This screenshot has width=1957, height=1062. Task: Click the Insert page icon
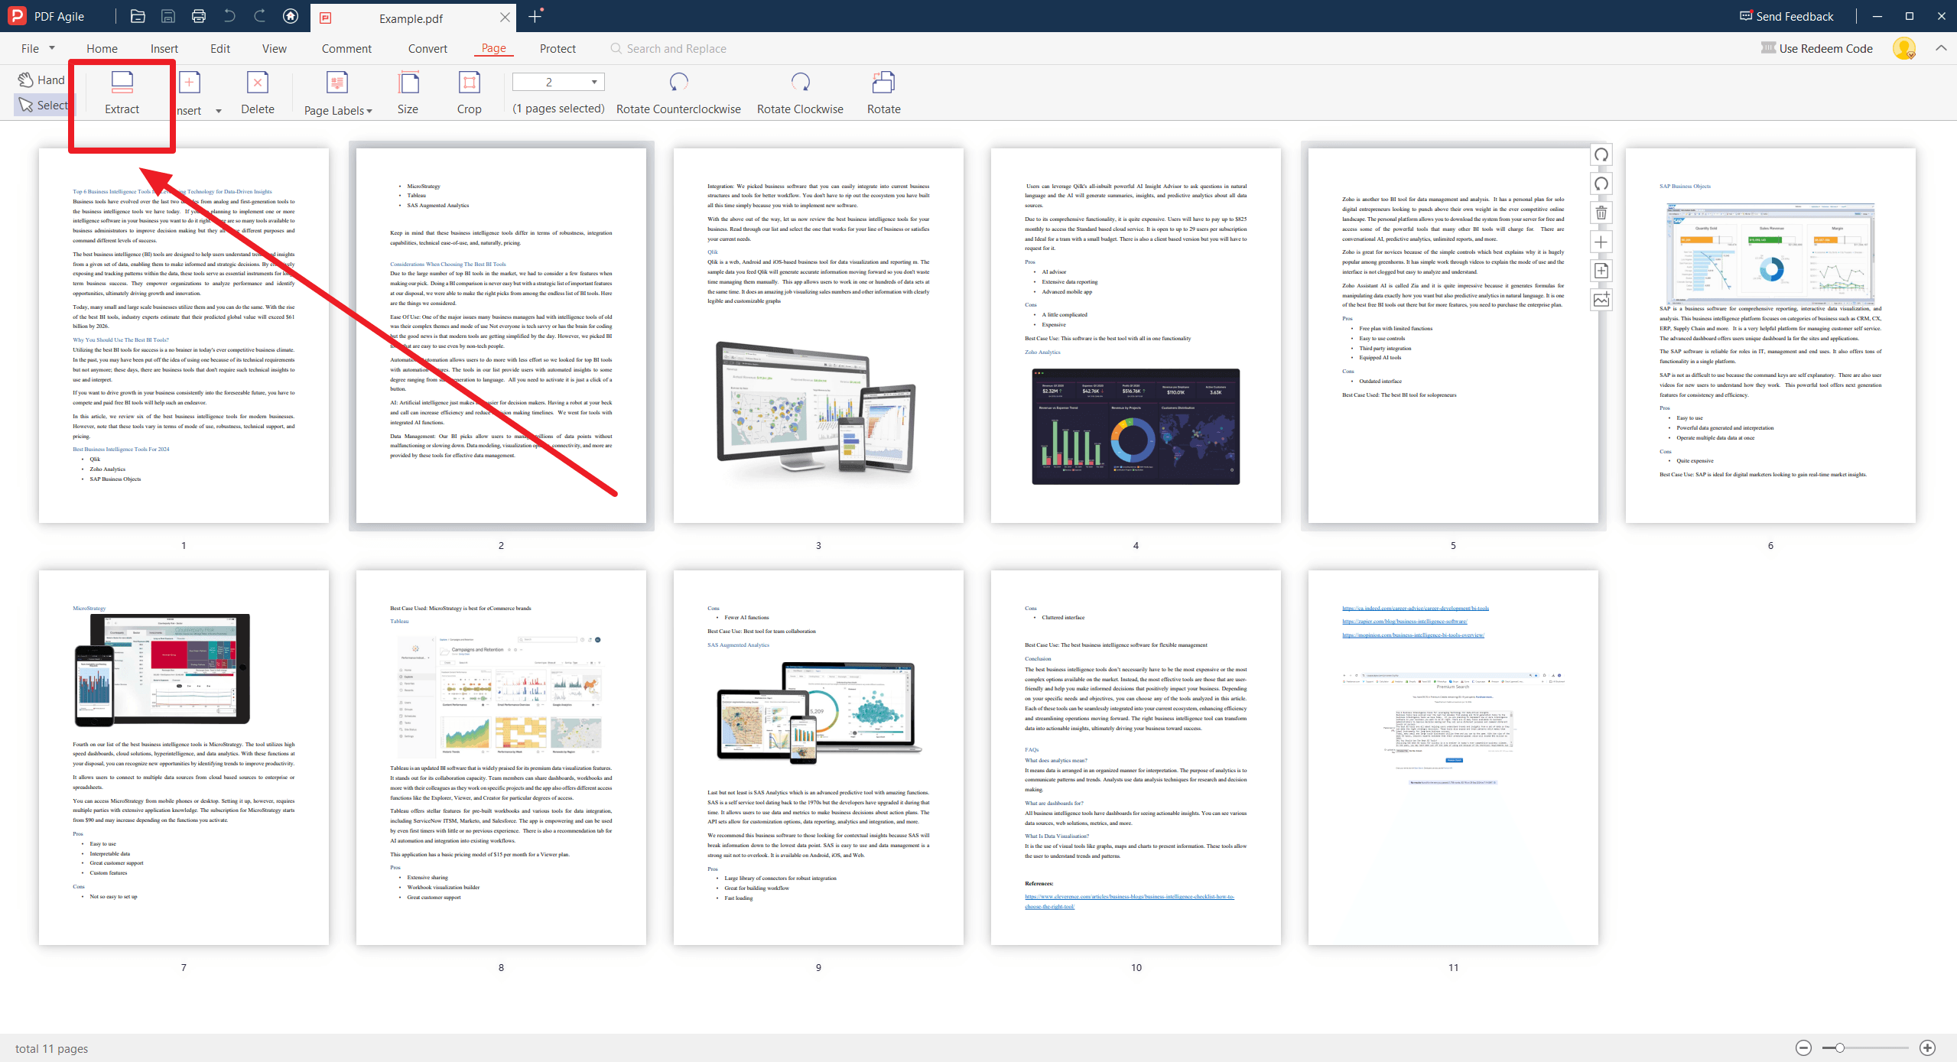click(x=188, y=83)
